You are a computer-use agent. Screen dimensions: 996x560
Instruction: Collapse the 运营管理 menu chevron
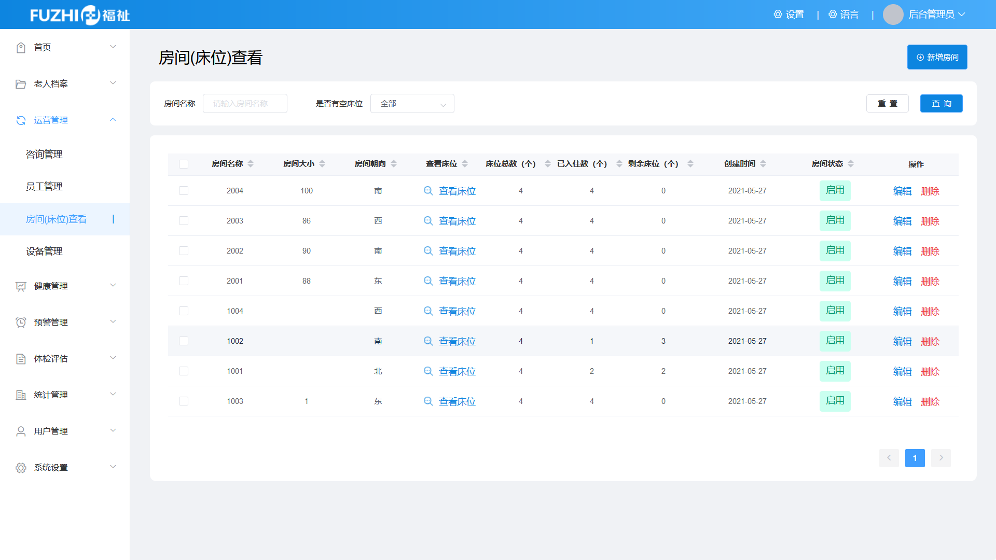coord(113,120)
